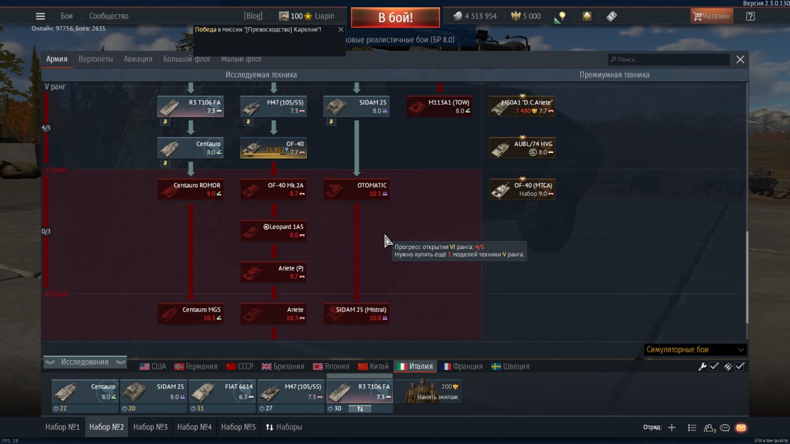This screenshot has width=790, height=444.
Task: Switch to the Армия tab
Action: pyautogui.click(x=57, y=59)
